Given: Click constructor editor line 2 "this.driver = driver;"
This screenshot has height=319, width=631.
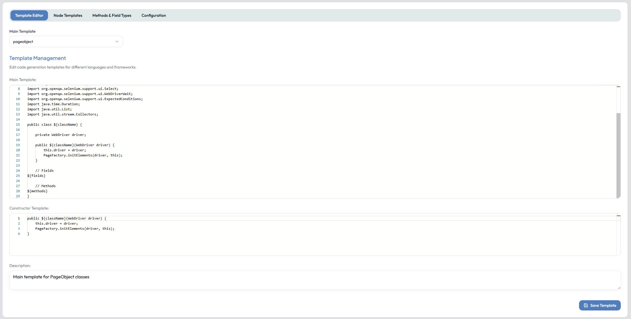Looking at the screenshot, I should (x=57, y=223).
